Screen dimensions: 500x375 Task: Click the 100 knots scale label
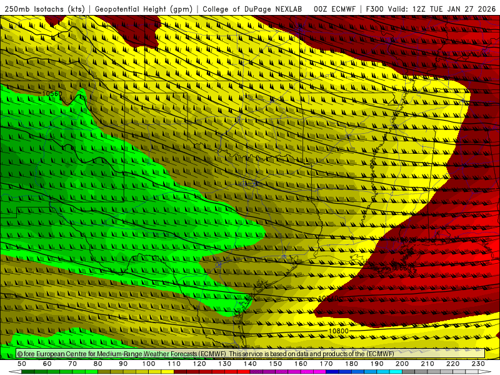coord(149,364)
